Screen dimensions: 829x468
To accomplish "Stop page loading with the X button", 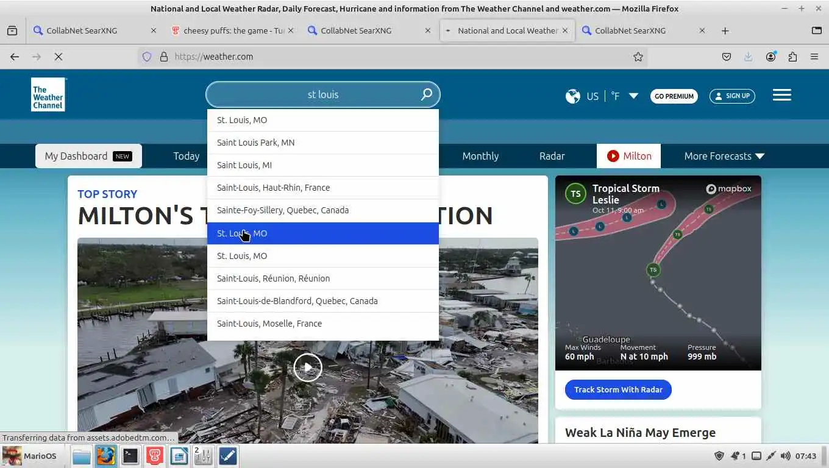I will (59, 57).
